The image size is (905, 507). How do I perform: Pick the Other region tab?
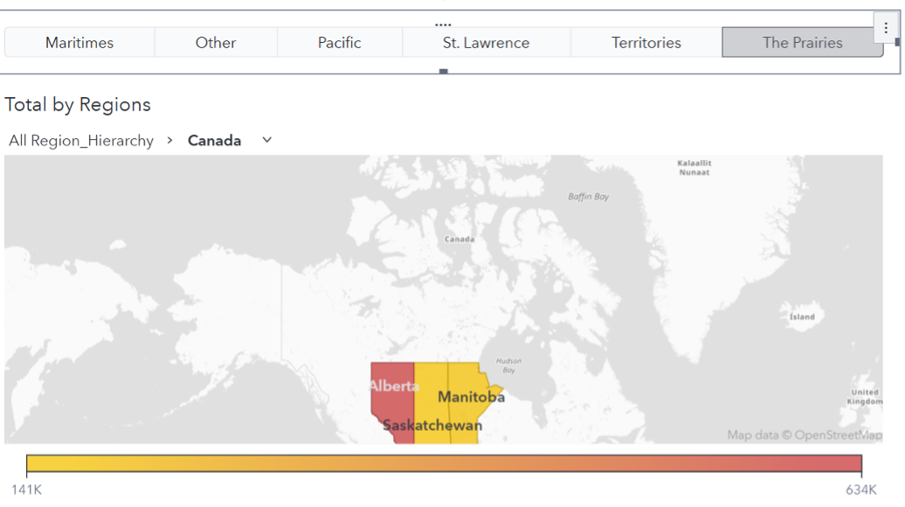[216, 42]
